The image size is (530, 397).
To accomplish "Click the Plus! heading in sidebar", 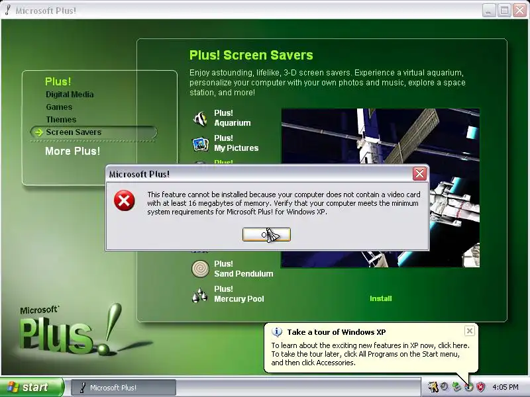I will coord(58,81).
